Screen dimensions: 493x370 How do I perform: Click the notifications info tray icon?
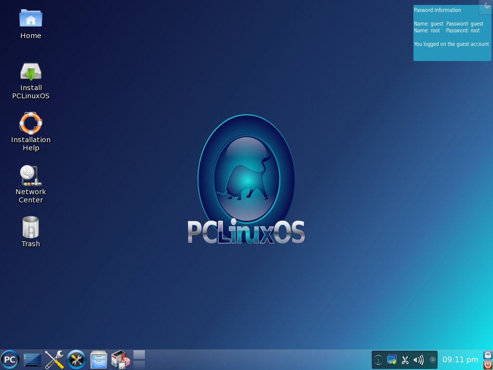coord(378,359)
